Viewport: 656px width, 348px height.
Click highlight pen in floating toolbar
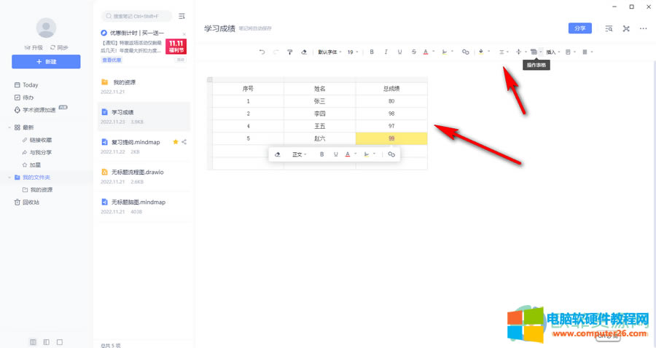pos(367,154)
